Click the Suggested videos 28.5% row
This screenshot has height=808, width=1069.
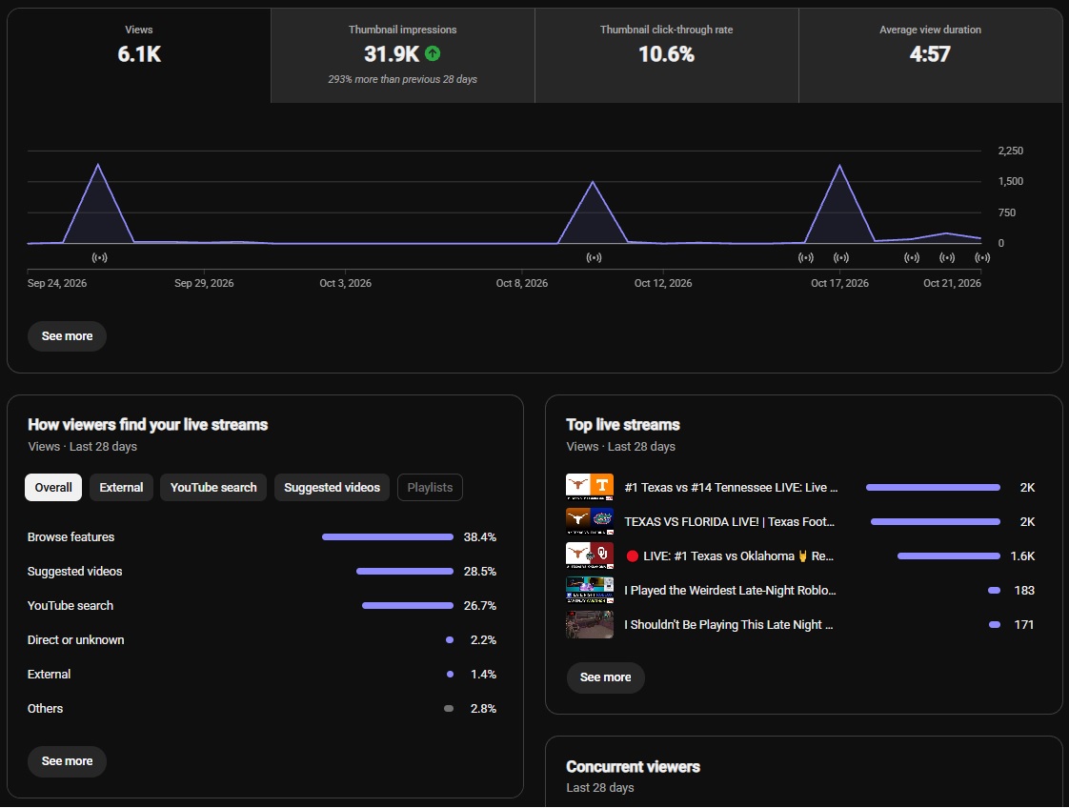pyautogui.click(x=262, y=572)
